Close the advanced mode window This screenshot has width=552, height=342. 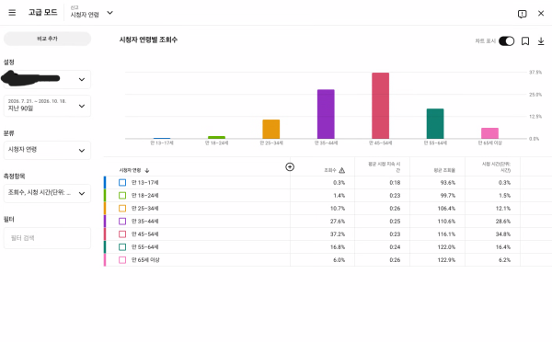(541, 14)
